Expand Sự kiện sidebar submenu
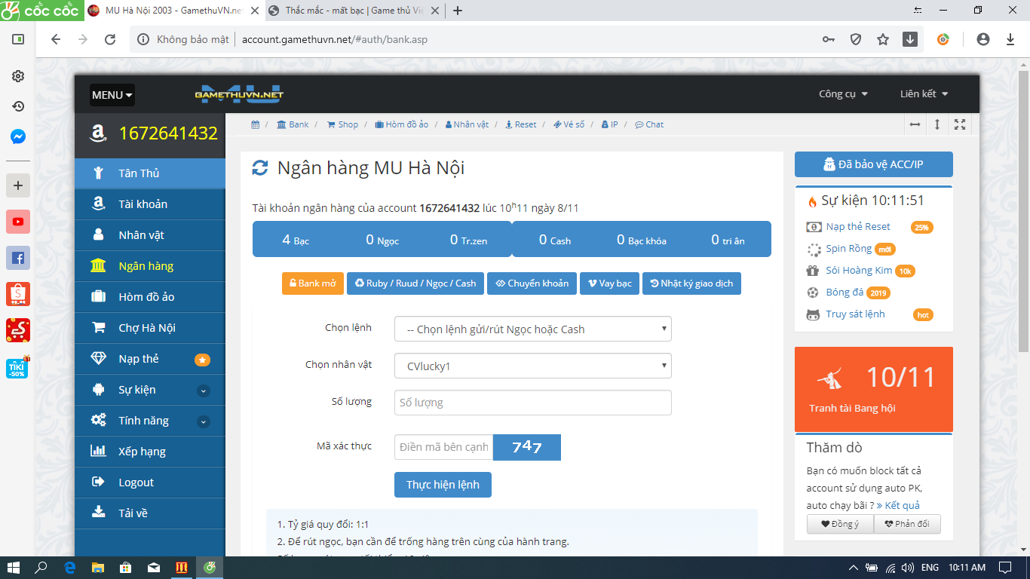Image resolution: width=1030 pixels, height=579 pixels. (x=203, y=391)
